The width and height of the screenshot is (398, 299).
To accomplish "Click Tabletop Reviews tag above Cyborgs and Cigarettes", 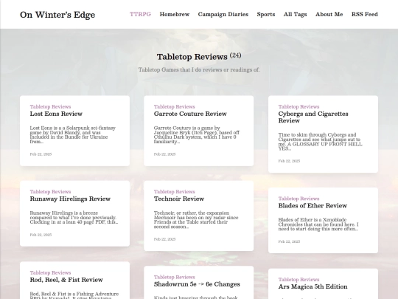I will point(298,106).
